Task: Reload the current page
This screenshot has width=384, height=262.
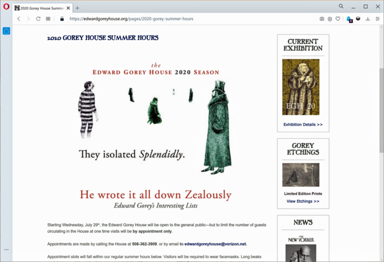Action: point(38,19)
